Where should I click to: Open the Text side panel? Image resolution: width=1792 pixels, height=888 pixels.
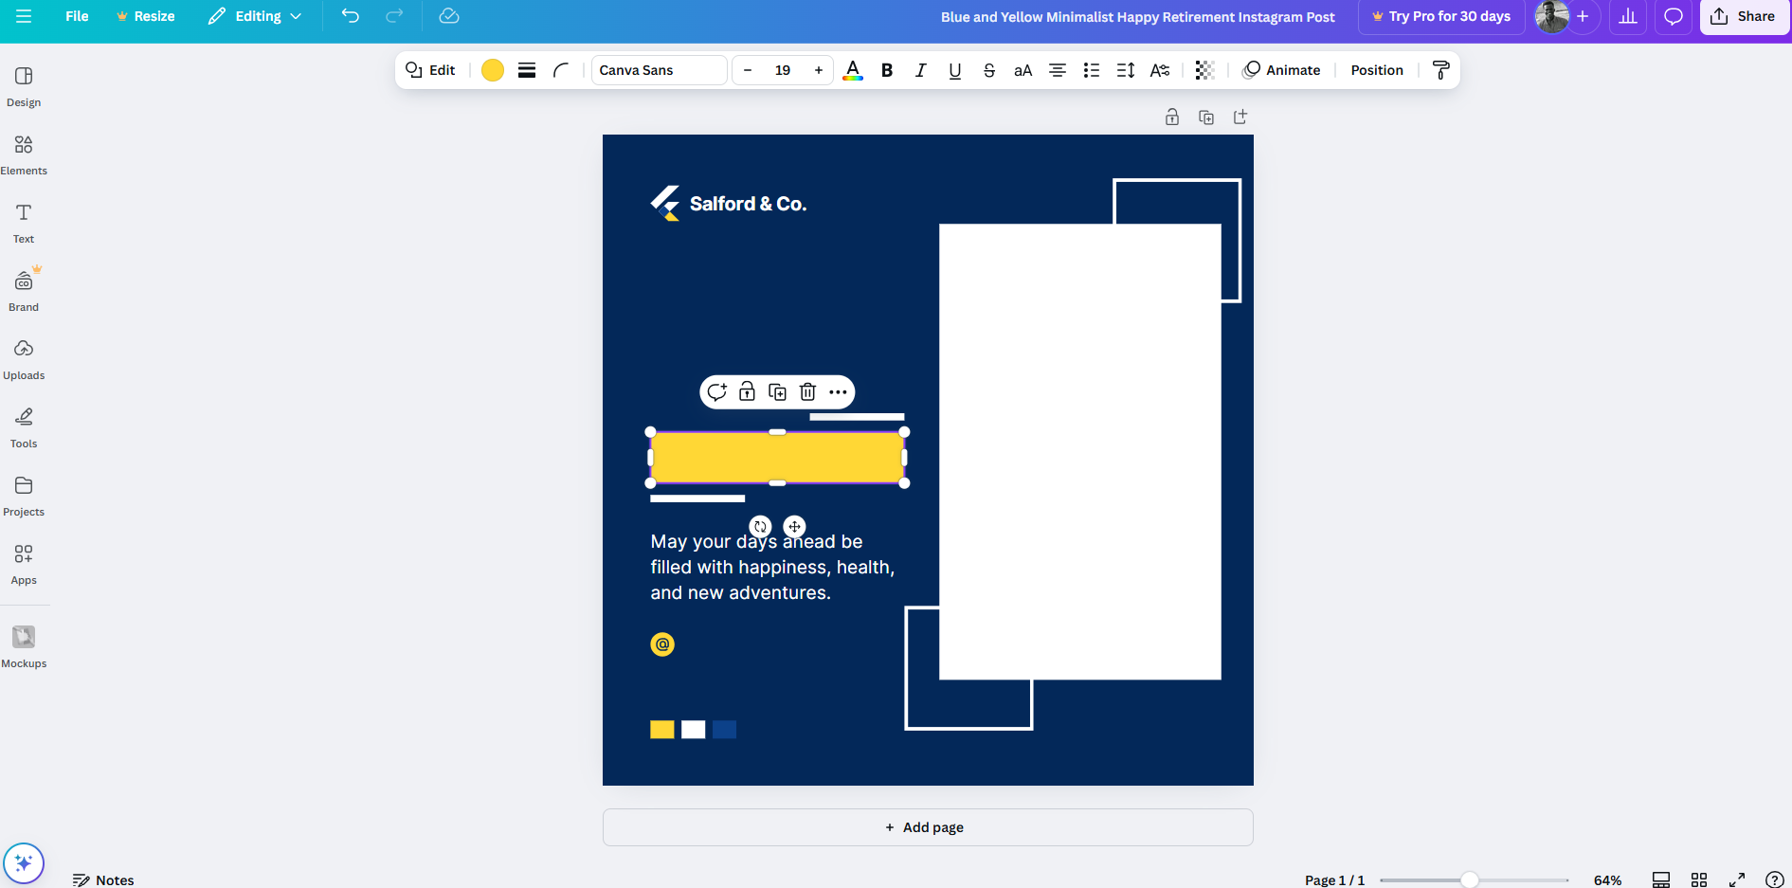click(24, 223)
